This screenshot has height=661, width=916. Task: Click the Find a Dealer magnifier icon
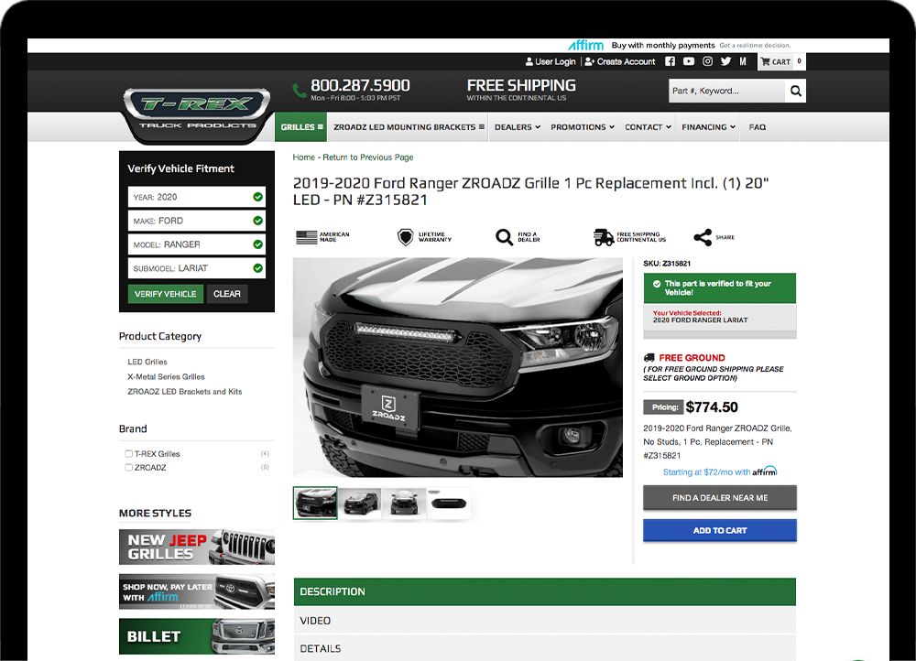point(505,238)
